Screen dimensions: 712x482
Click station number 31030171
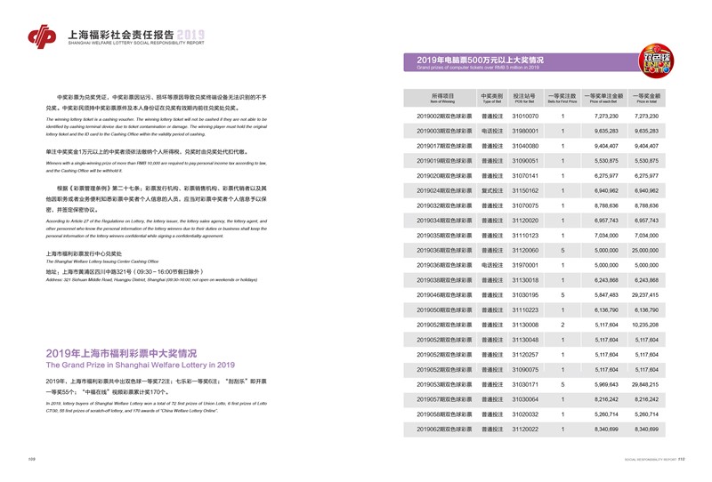[x=525, y=385]
